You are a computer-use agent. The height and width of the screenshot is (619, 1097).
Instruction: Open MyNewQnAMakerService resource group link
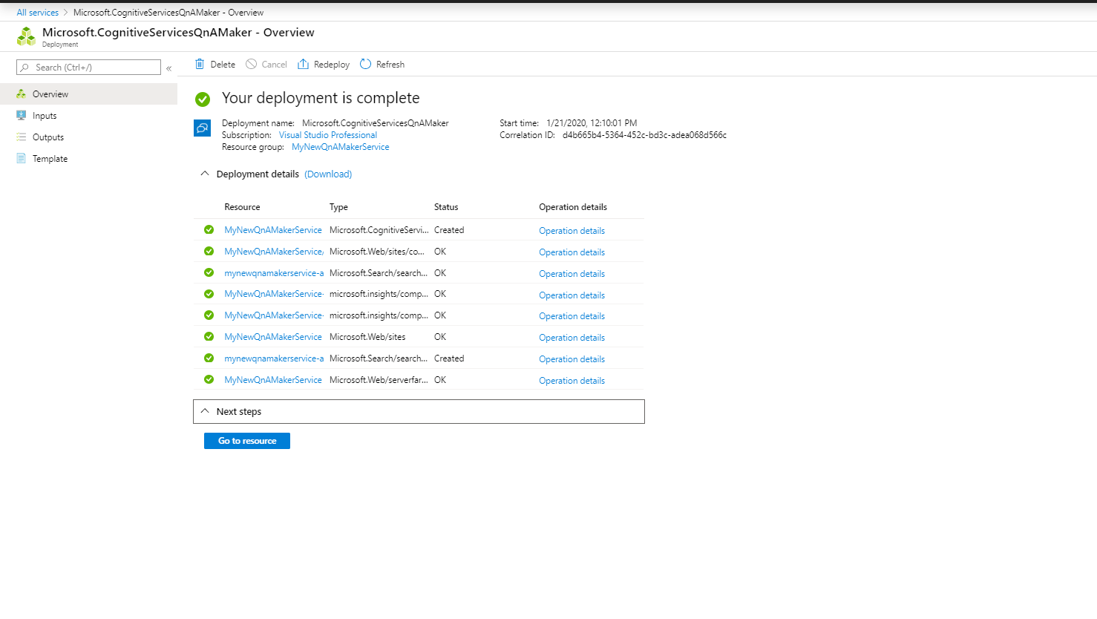[341, 147]
